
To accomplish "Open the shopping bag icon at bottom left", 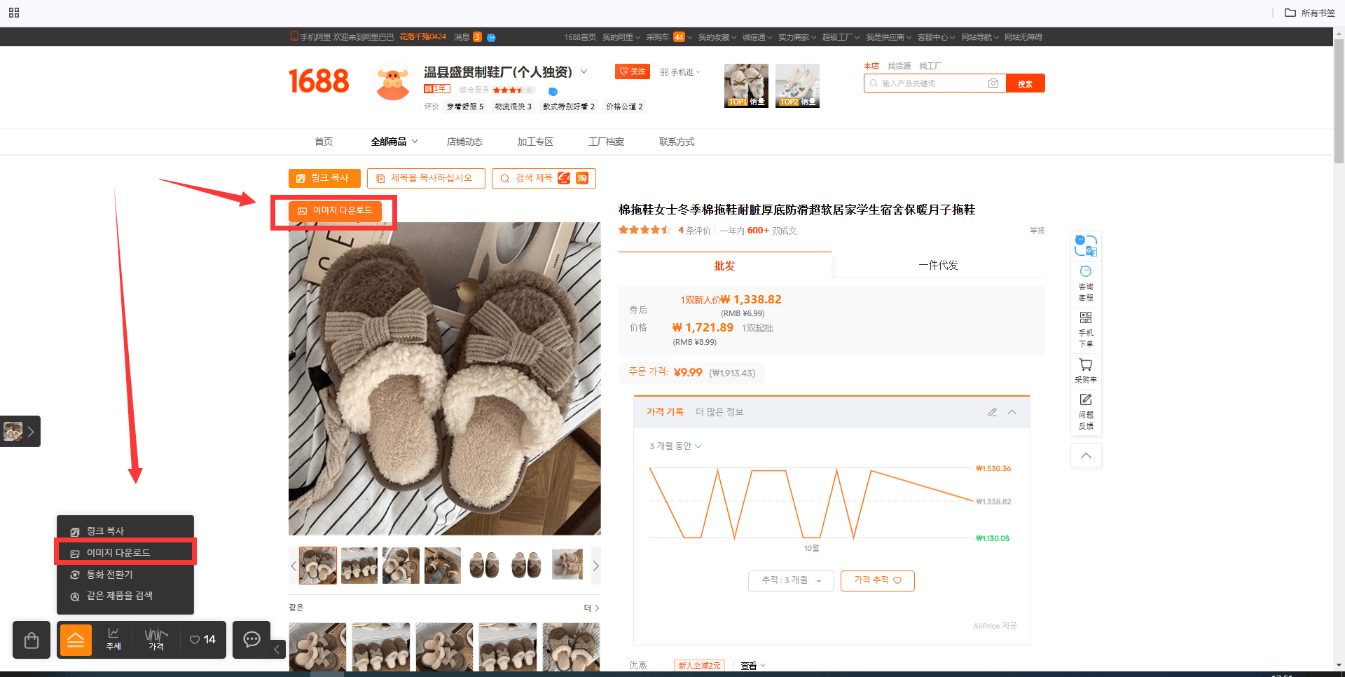I will coord(32,640).
